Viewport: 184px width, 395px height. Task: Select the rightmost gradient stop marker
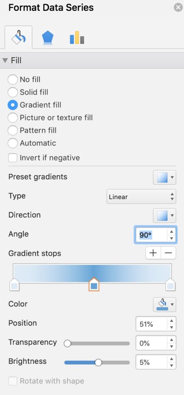[x=170, y=284]
